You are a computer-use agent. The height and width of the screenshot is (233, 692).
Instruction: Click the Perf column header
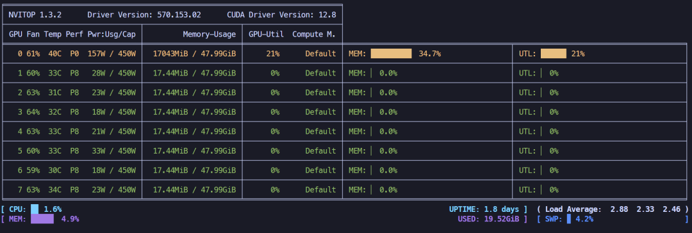click(74, 34)
